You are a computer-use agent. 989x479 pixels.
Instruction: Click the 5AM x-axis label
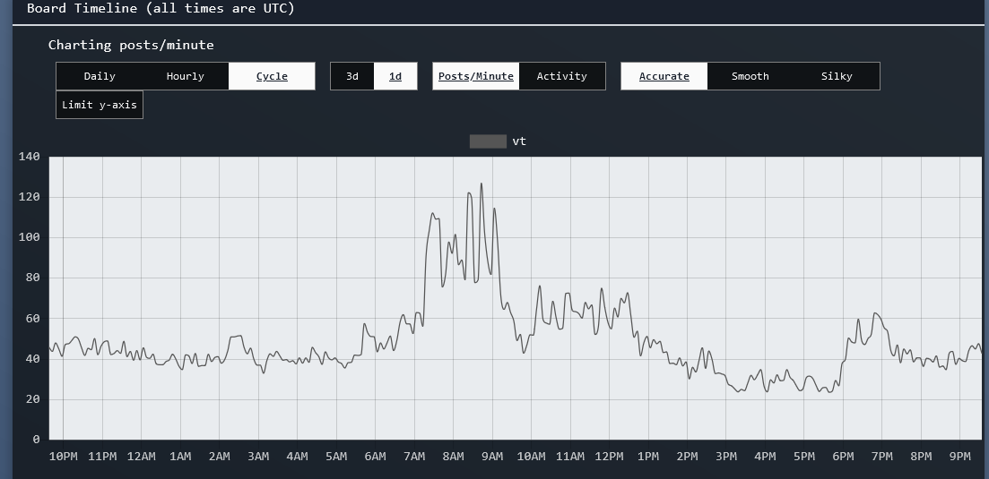coord(336,457)
